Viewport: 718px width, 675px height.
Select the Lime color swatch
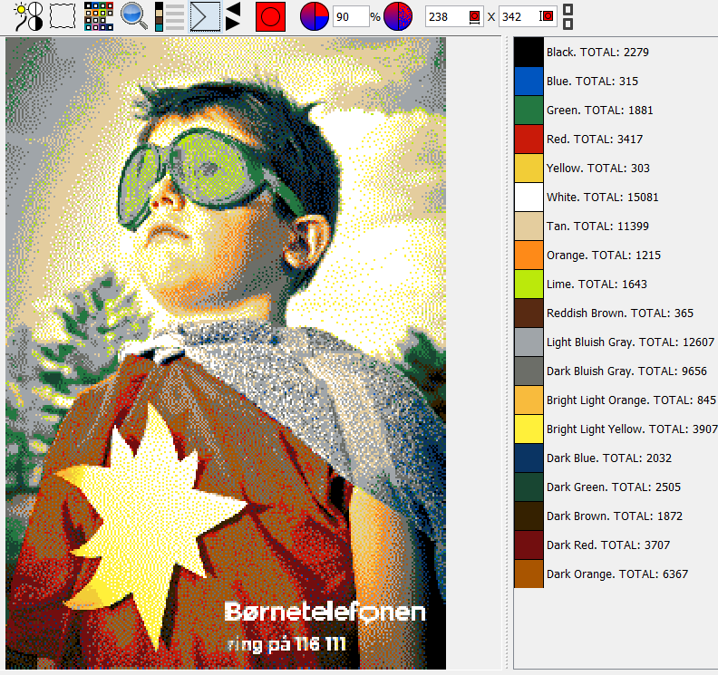(529, 284)
